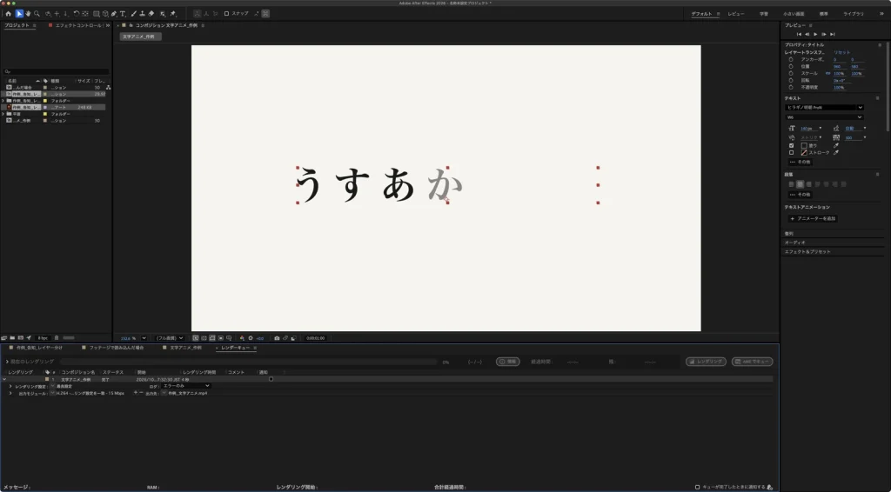This screenshot has height=492, width=891.
Task: Toggle stopwatch for アンカーポイント property
Action: [790, 59]
